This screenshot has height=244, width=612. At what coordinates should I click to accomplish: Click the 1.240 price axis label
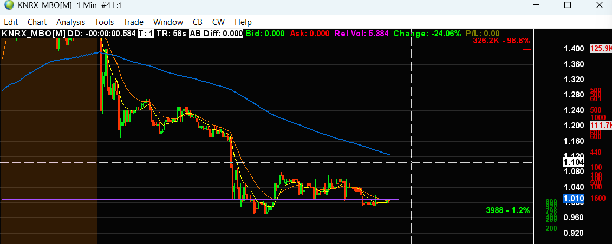[x=574, y=110]
